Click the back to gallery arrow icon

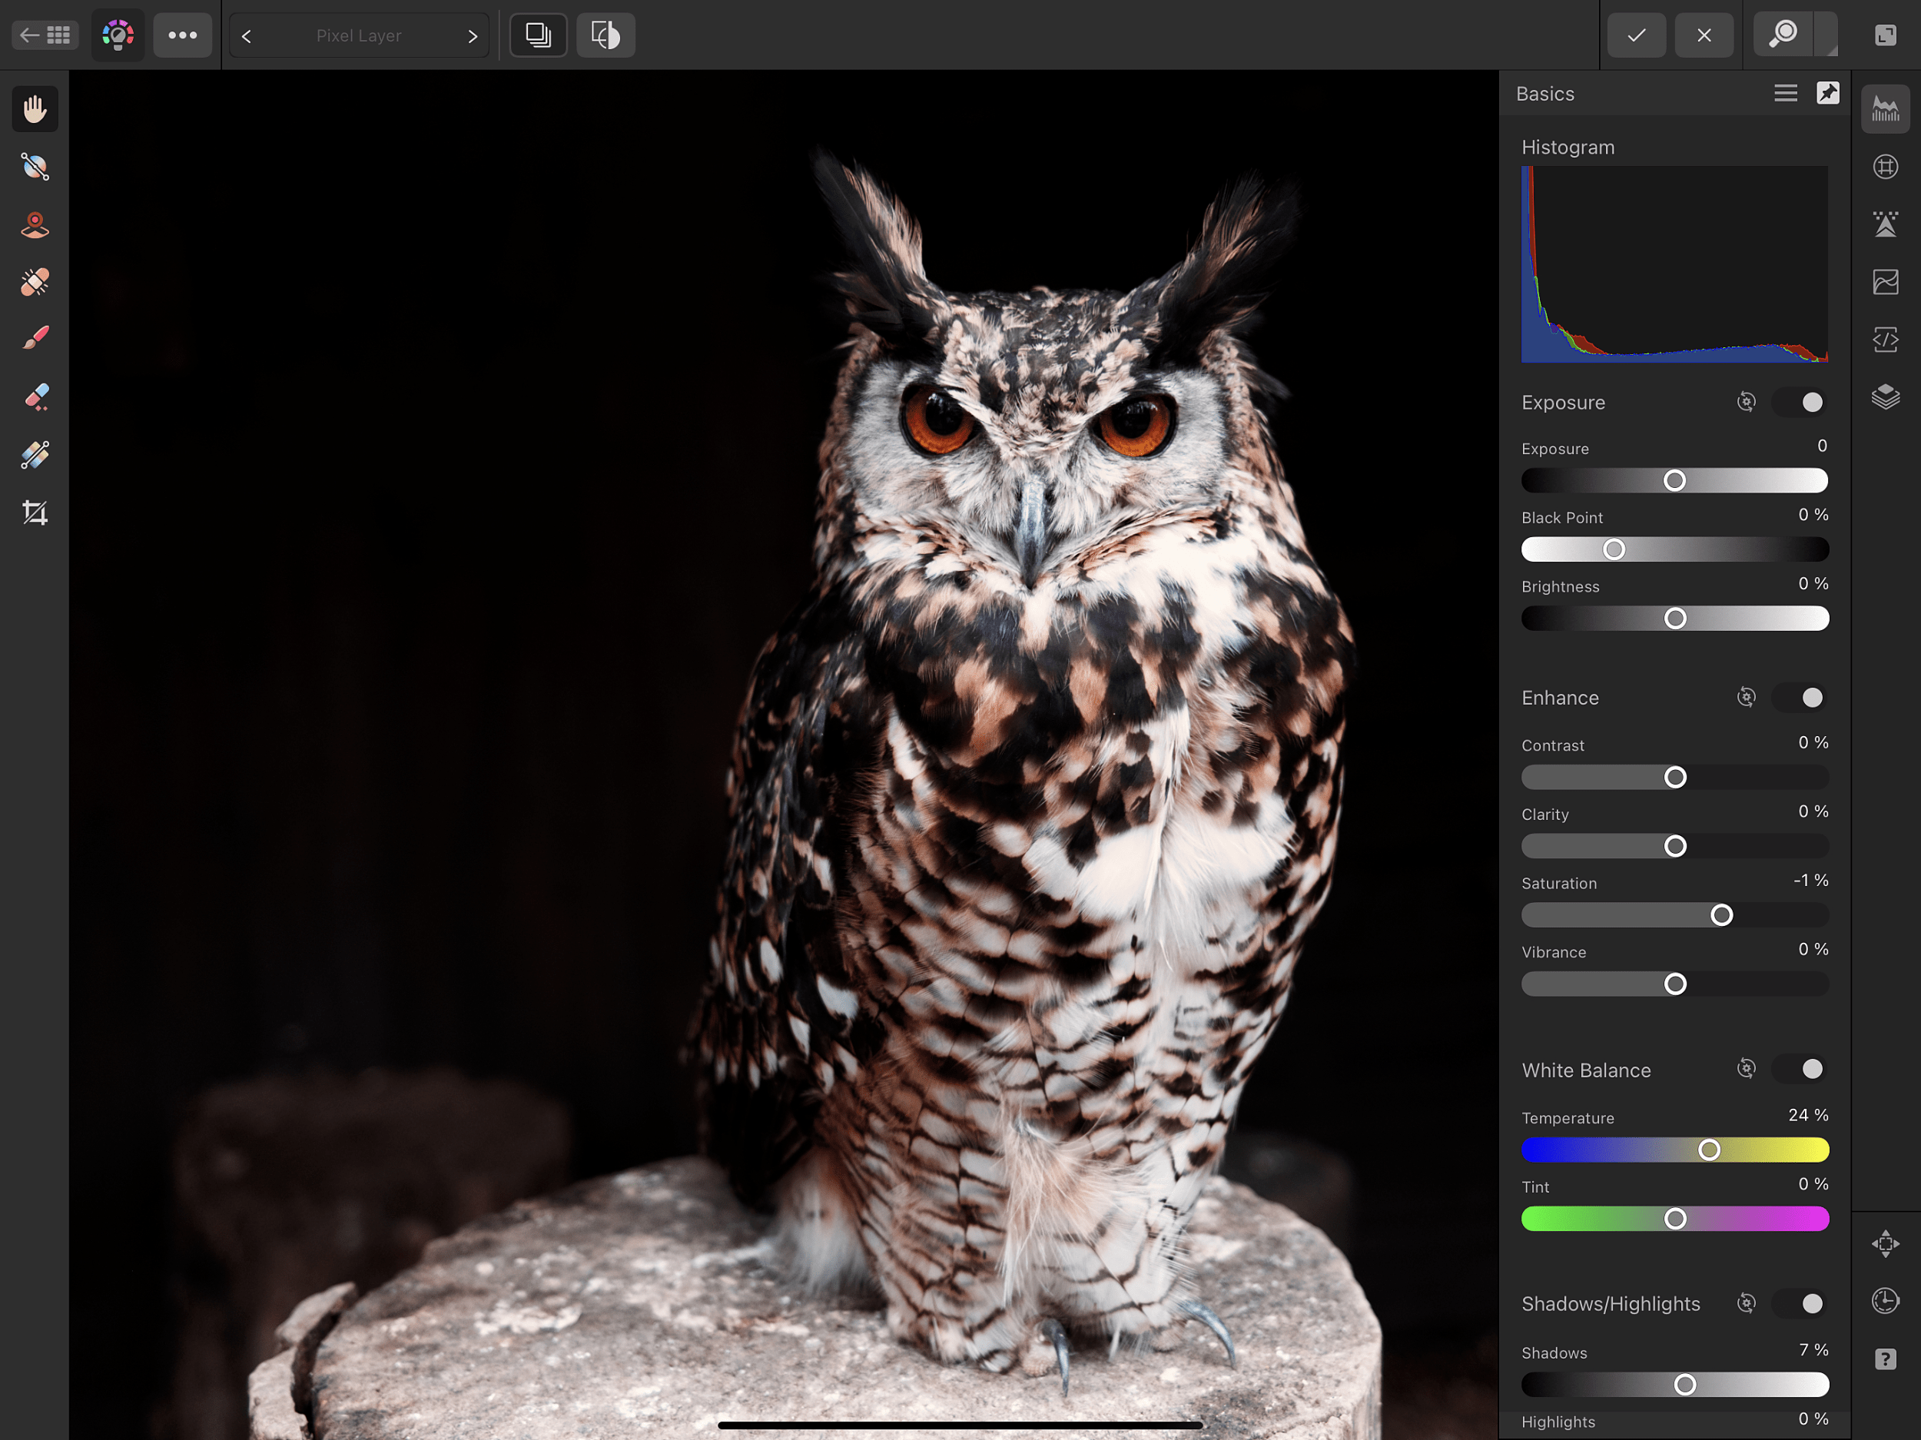pyautogui.click(x=45, y=35)
